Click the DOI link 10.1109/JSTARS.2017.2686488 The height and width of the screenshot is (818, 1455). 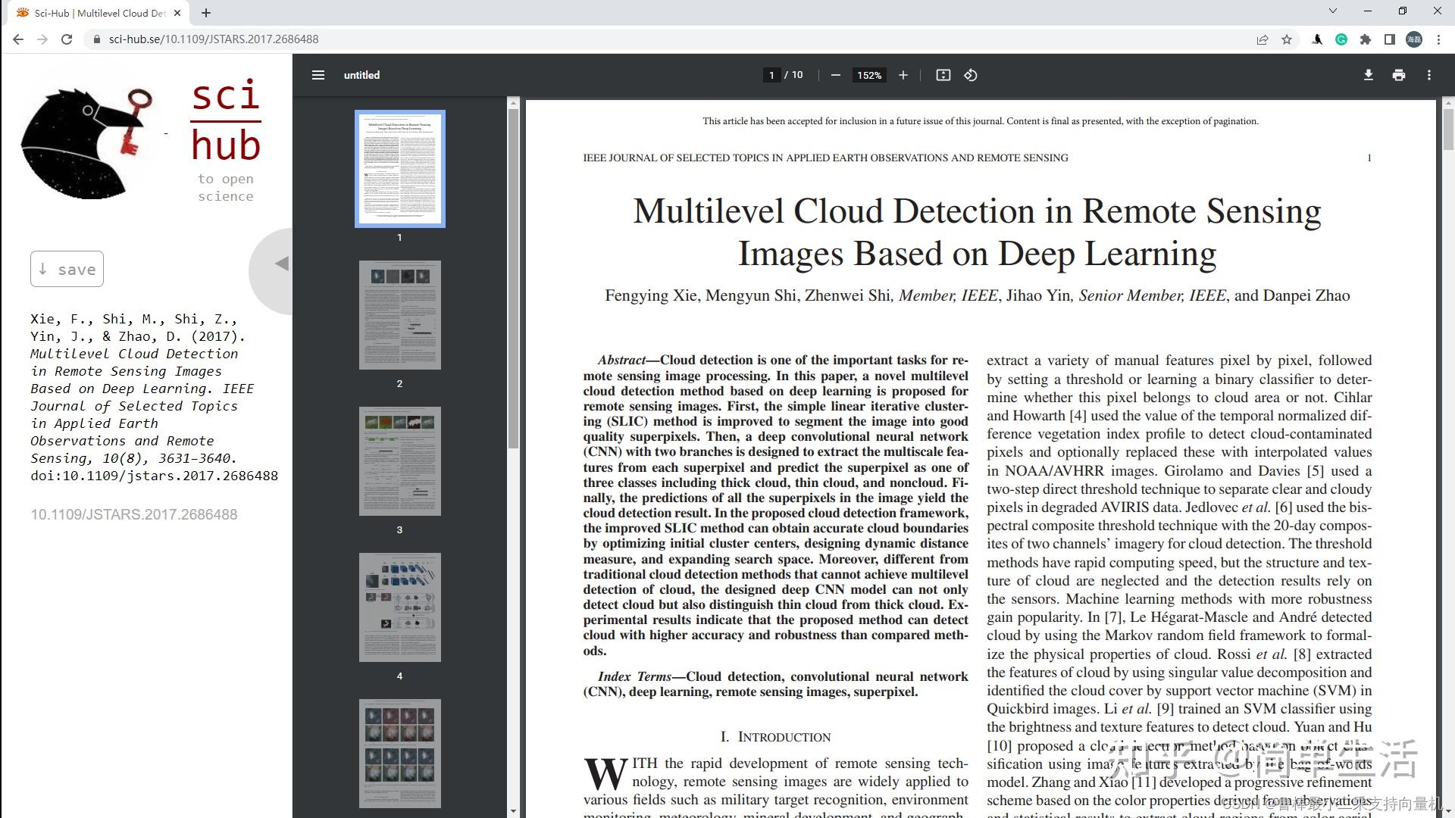click(134, 514)
